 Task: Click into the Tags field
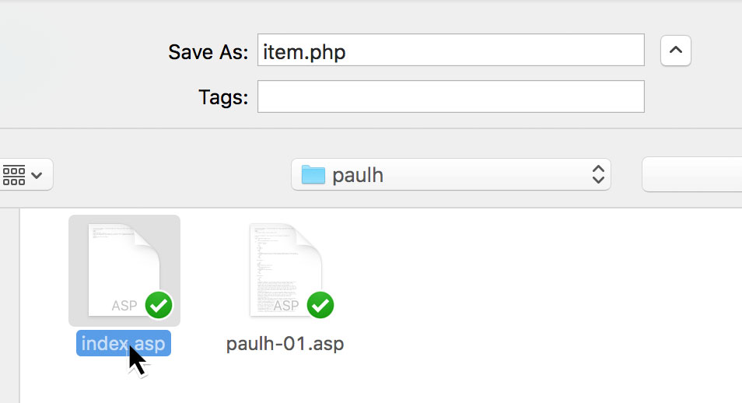click(451, 96)
